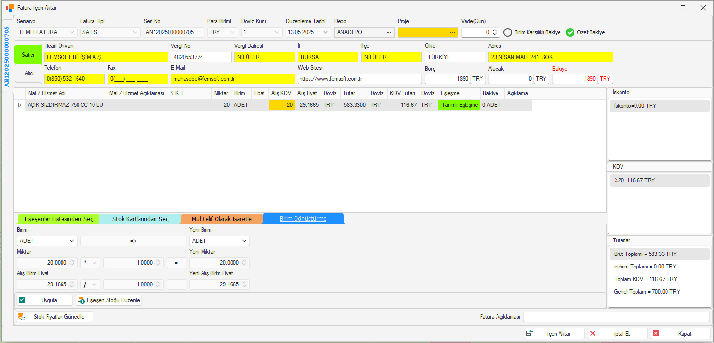The image size is (714, 343).
Task: Click the Mal / Hizmet Adı column header
Action: [66, 93]
